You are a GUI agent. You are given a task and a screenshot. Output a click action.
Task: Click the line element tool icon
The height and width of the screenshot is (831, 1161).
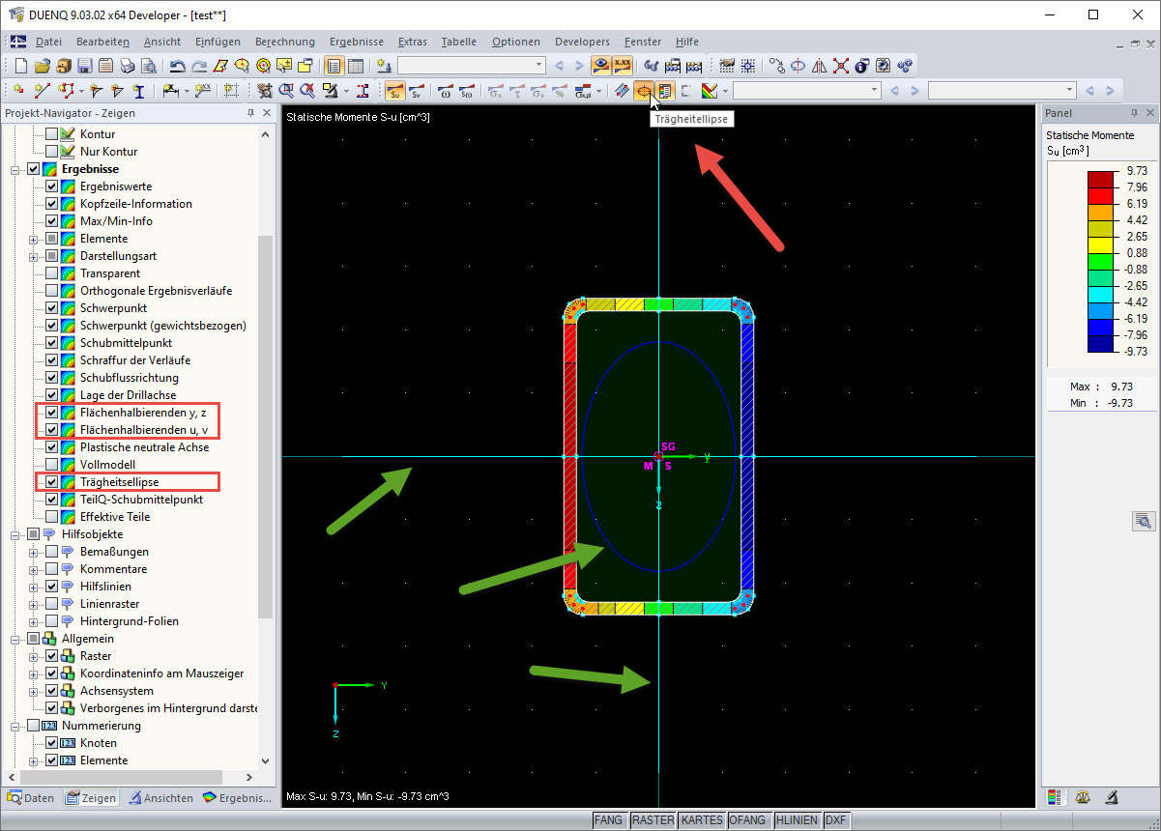pyautogui.click(x=42, y=91)
